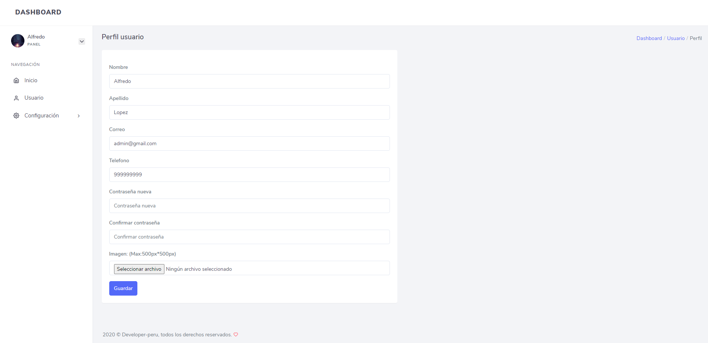Click Alfredo's profile avatar in the sidebar
This screenshot has height=343, width=708.
[x=18, y=40]
